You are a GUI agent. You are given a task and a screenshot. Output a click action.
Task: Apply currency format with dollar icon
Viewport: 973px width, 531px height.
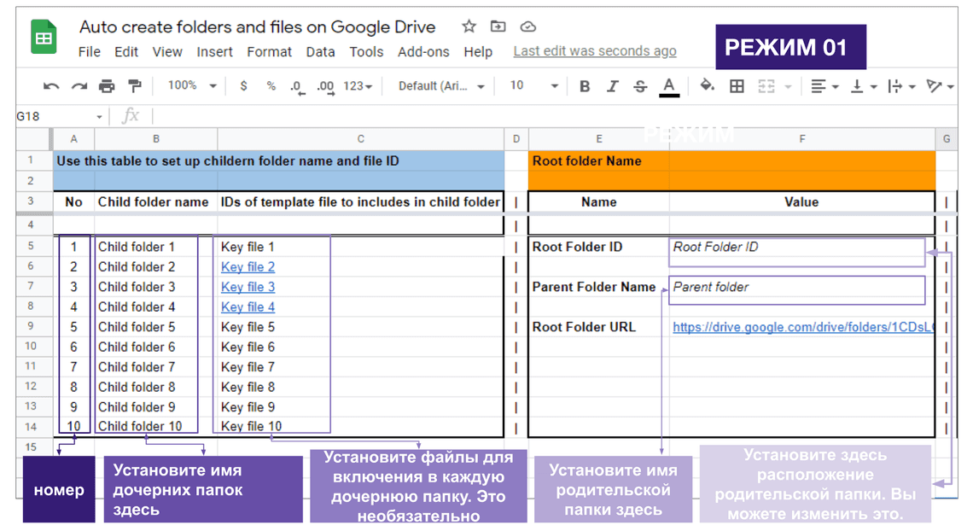244,86
